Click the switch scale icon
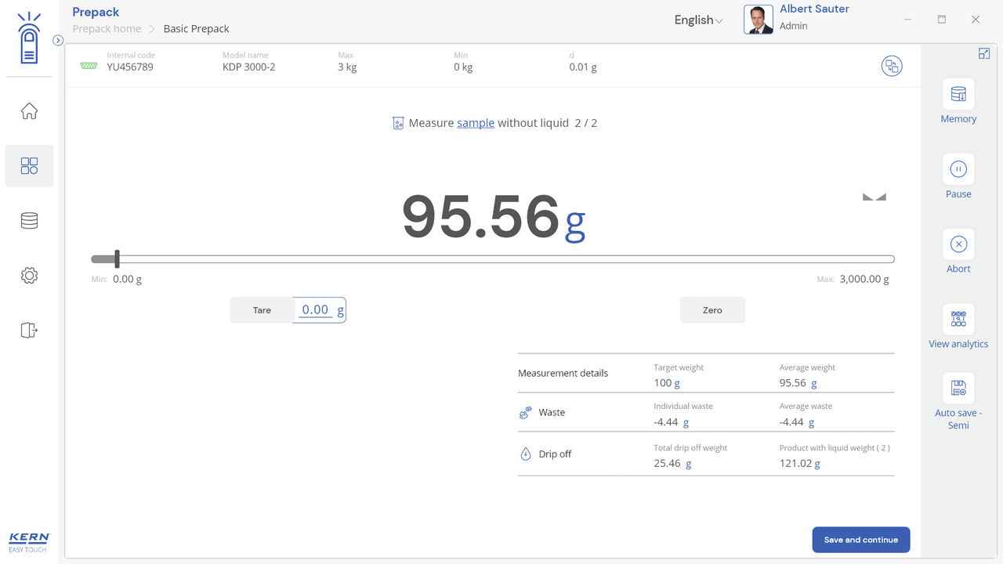The image size is (1003, 564). (x=891, y=67)
